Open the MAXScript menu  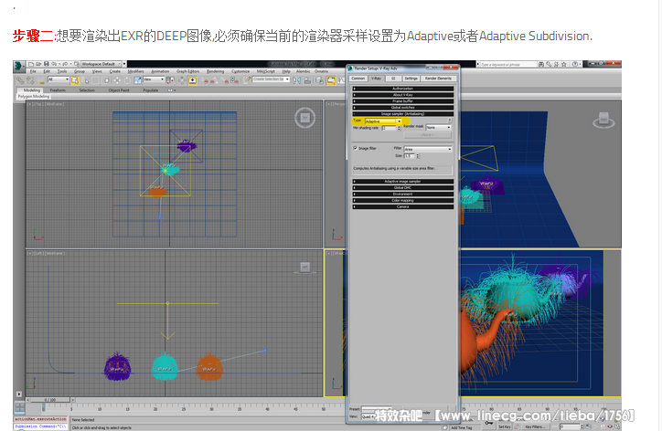pos(265,71)
